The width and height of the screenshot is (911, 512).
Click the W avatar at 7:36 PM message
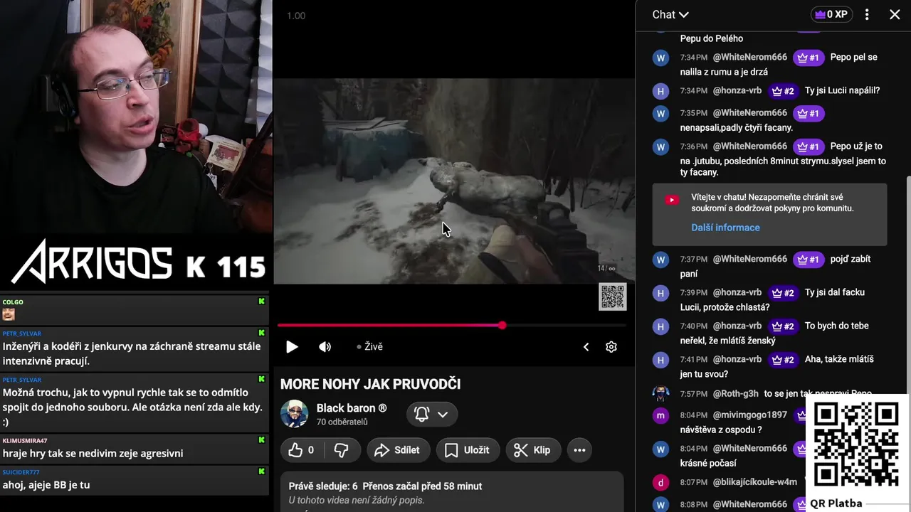660,147
